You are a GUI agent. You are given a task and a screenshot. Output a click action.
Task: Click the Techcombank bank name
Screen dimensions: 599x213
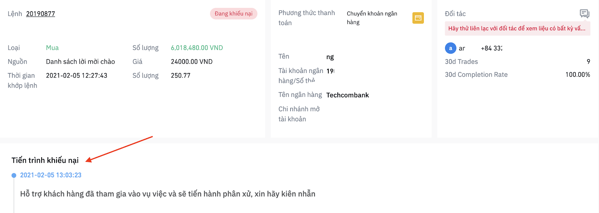pos(347,95)
